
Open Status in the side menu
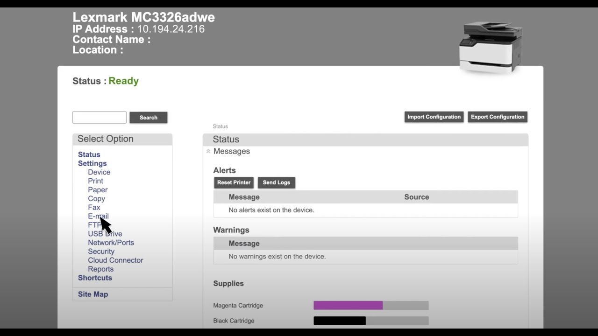pos(89,154)
